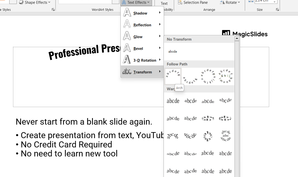Image resolution: width=298 pixels, height=177 pixels.
Task: Apply the Curve Down warp transform
Action: tap(190, 153)
